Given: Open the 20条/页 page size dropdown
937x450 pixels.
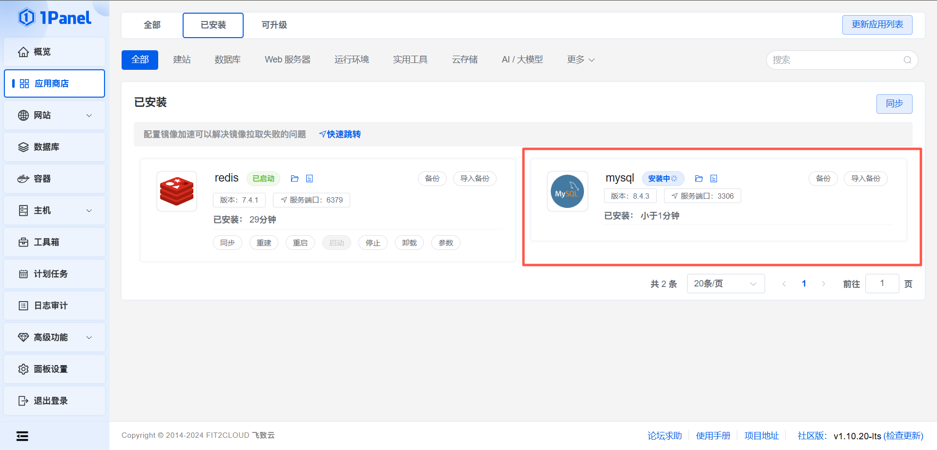Looking at the screenshot, I should 726,284.
